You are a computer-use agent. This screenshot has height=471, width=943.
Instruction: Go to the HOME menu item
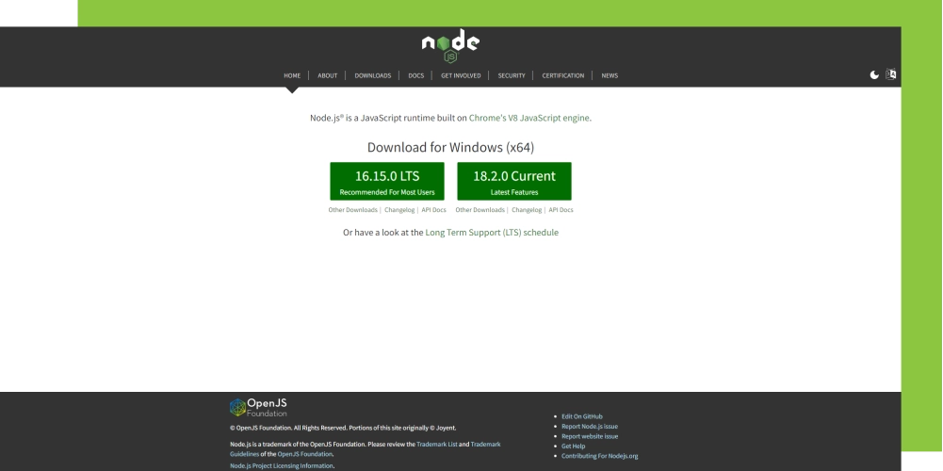point(292,75)
